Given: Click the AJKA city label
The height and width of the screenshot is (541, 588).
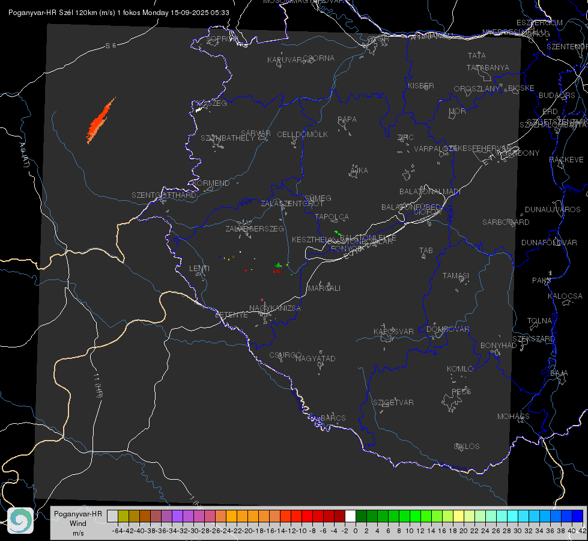Looking at the screenshot, I should click(359, 171).
